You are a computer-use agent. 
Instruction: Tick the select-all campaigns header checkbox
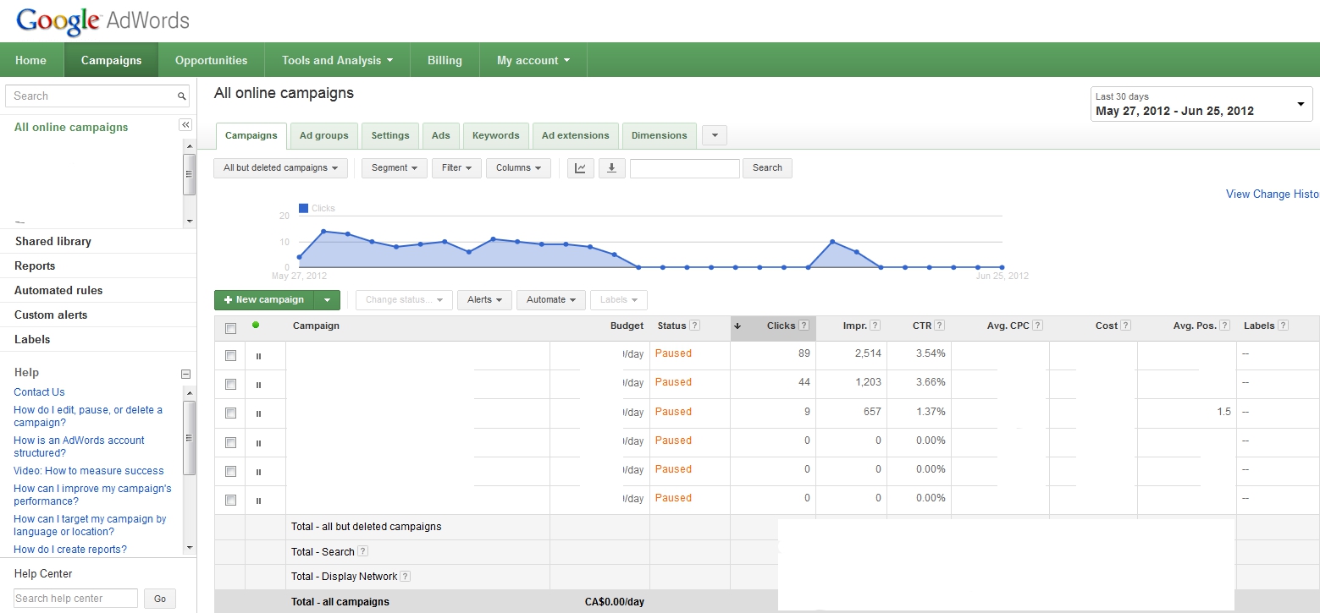[230, 328]
